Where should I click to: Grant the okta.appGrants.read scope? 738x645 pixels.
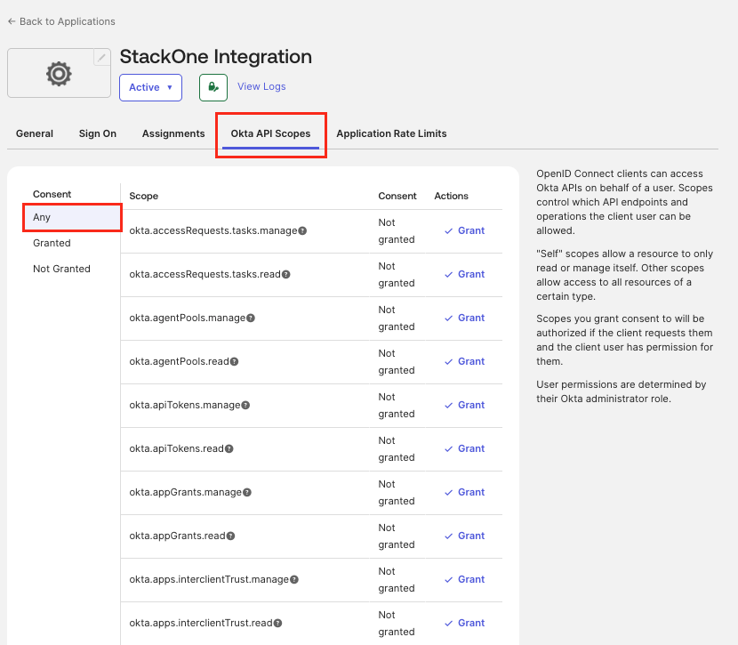(464, 536)
